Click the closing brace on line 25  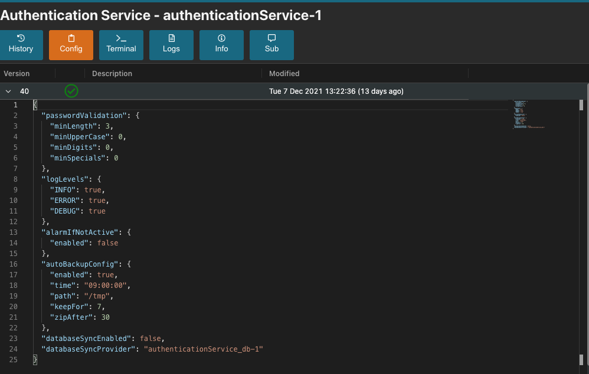click(x=35, y=360)
